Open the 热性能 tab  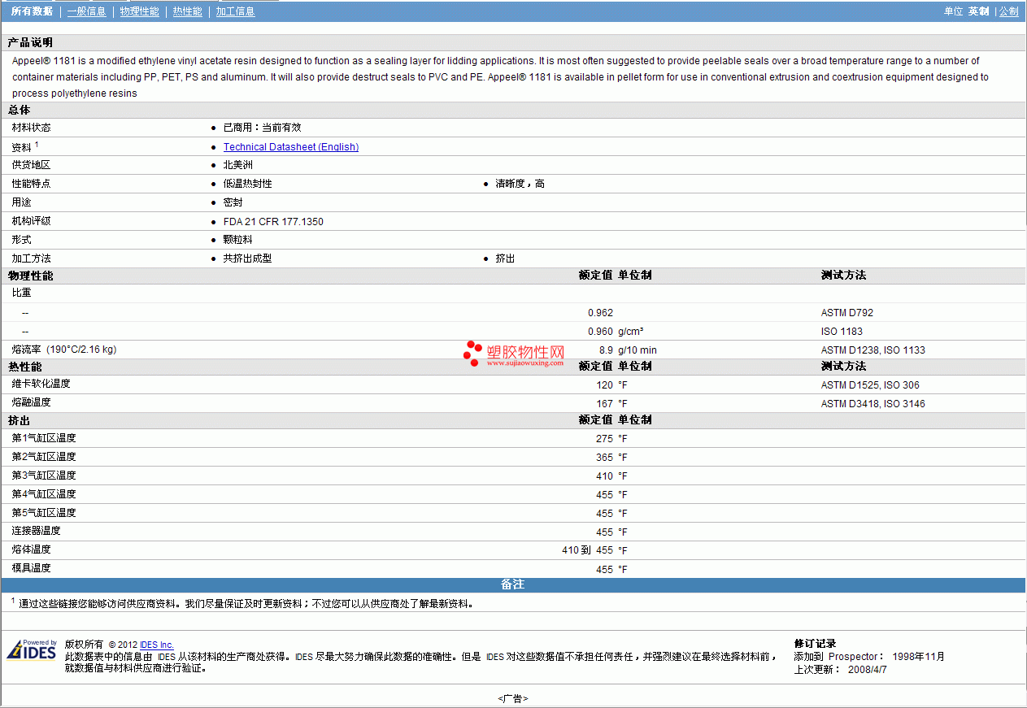tap(188, 11)
